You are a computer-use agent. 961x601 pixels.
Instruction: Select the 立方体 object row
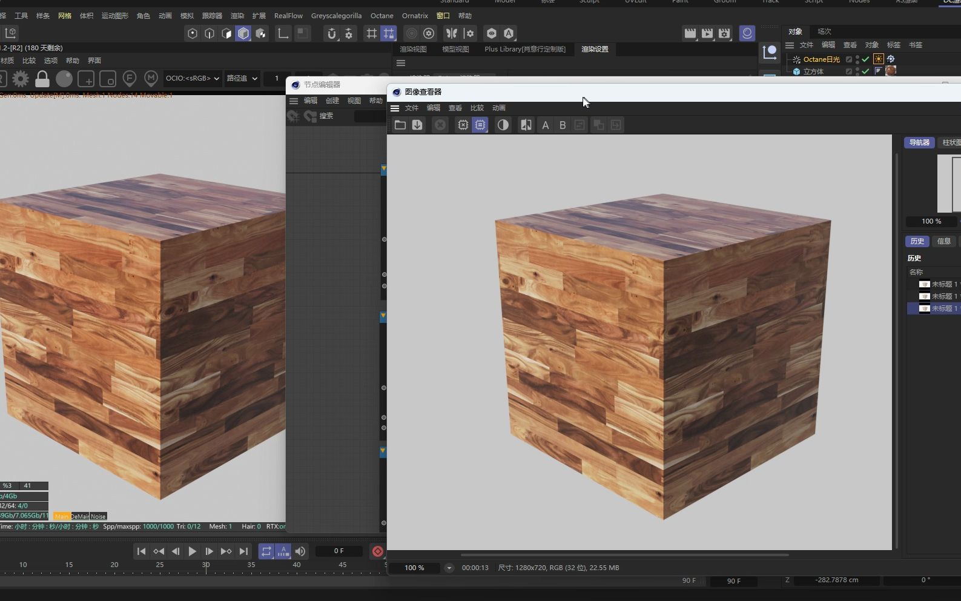(813, 71)
